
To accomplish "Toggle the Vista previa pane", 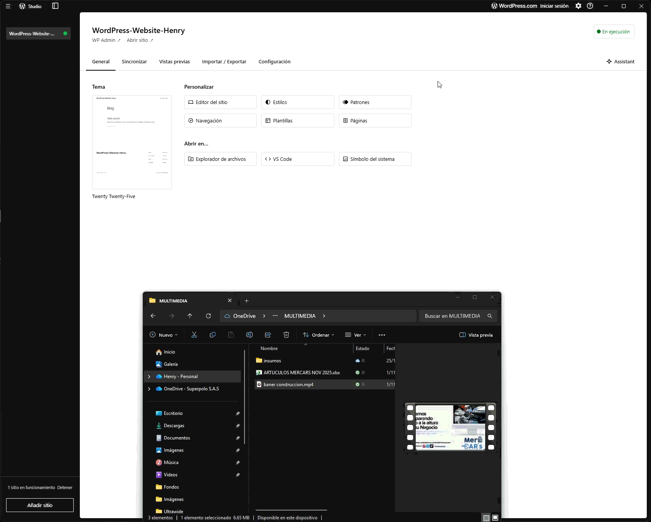I will click(476, 335).
